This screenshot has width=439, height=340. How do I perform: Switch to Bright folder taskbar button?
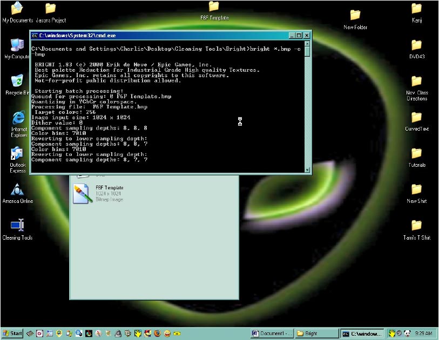point(317,334)
